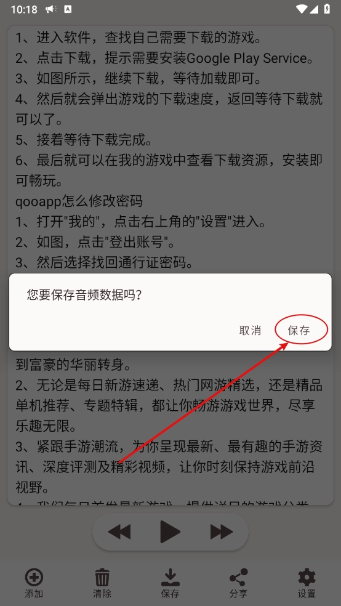
Task: Tap the Wi-Fi signal icon in status bar
Action: coord(303,9)
